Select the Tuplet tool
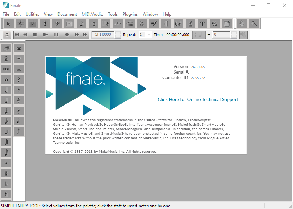The image size is (293, 209). coord(118,24)
